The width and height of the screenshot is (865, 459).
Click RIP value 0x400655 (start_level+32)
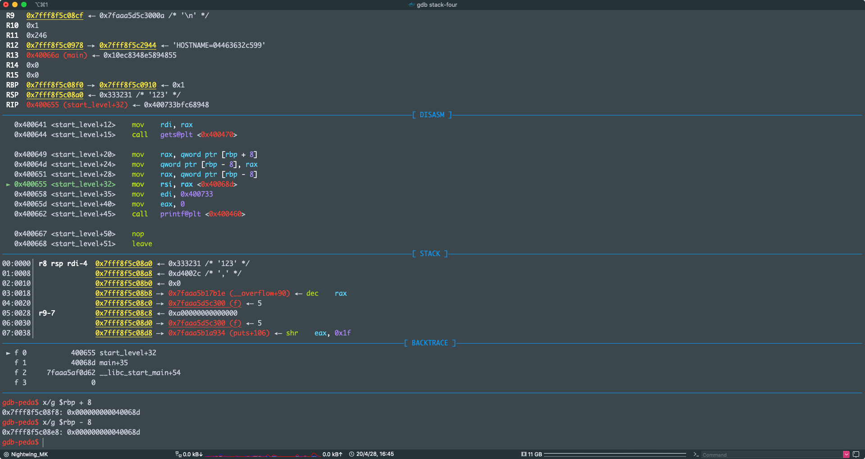click(x=77, y=105)
